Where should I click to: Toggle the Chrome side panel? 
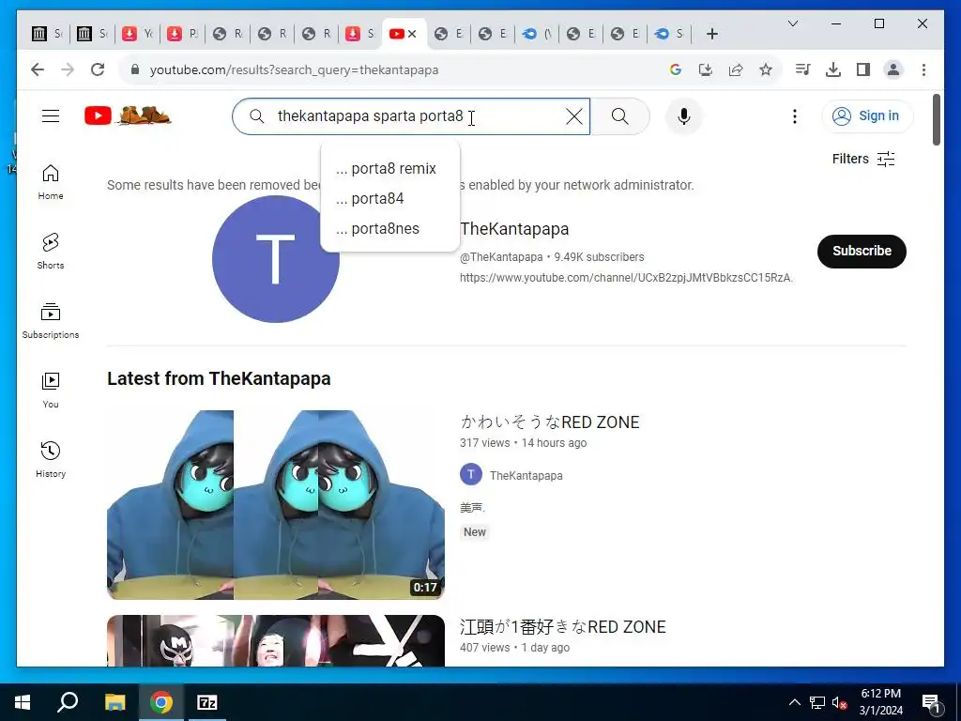point(863,69)
